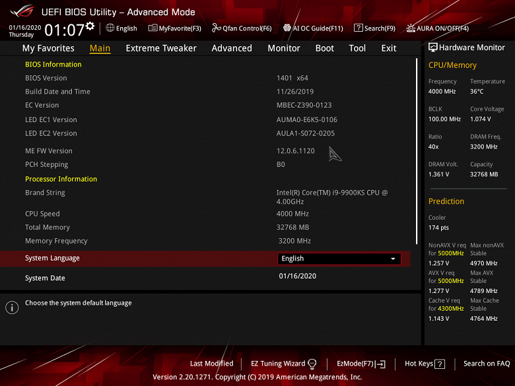Go to the Advanced tab
Image resolution: width=515 pixels, height=386 pixels.
click(232, 48)
